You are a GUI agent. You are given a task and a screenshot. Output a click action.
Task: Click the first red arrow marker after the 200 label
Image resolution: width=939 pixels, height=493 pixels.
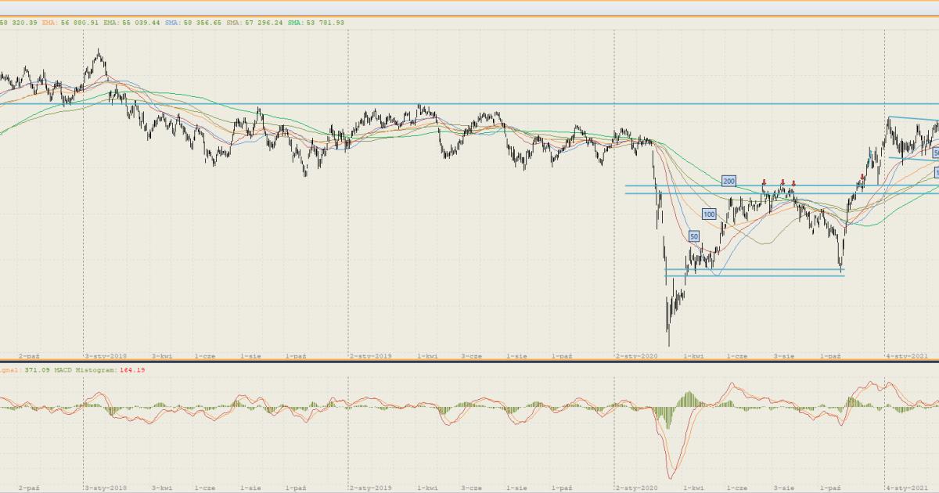(x=764, y=183)
